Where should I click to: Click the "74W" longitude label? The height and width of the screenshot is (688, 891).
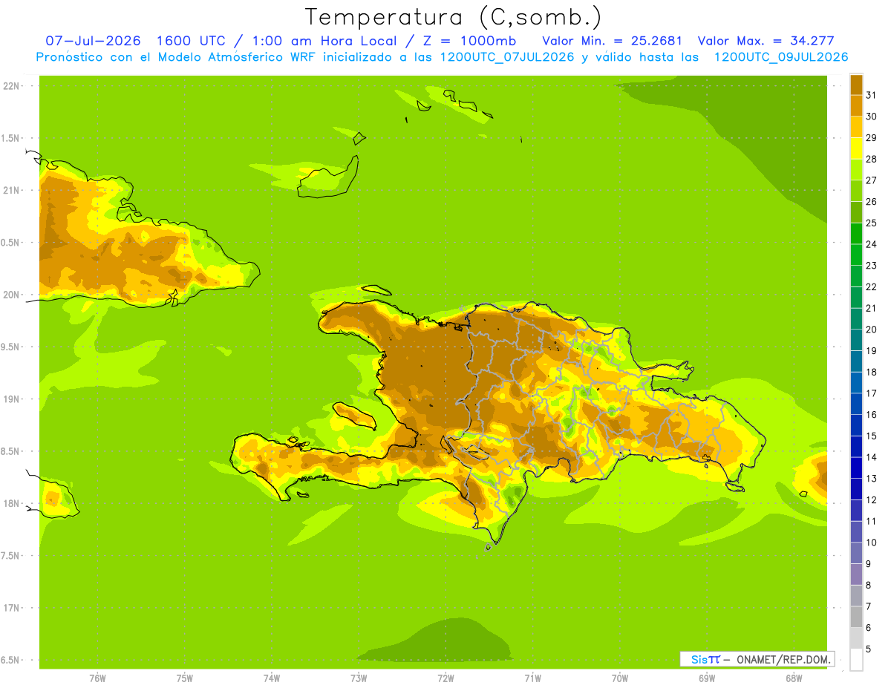(x=271, y=678)
